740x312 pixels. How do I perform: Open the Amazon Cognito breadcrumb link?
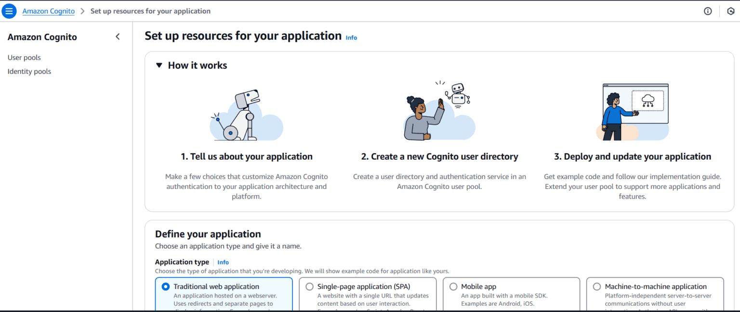point(48,11)
